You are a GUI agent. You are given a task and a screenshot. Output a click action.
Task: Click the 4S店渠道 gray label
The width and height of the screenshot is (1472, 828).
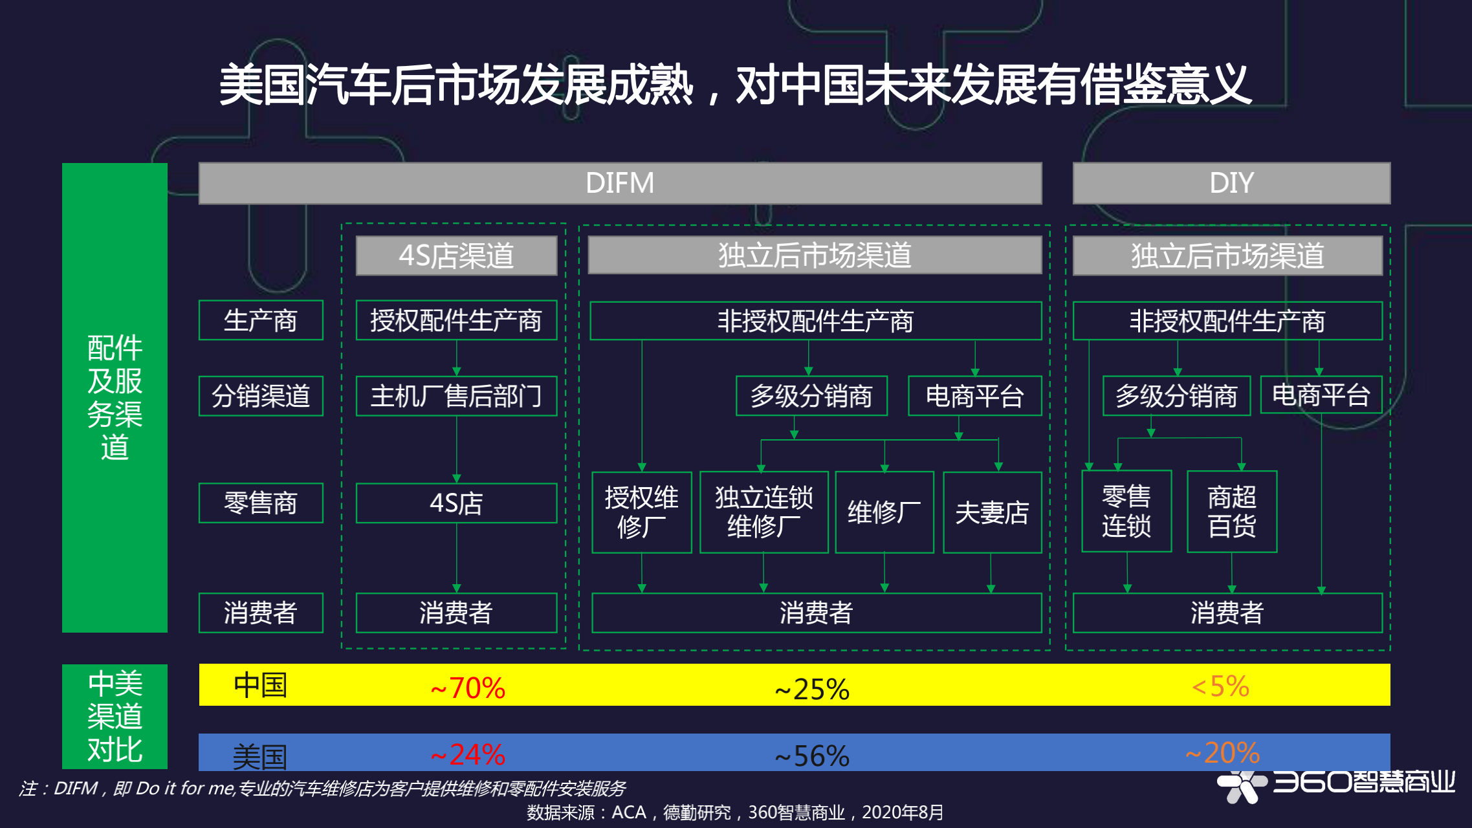tap(456, 256)
